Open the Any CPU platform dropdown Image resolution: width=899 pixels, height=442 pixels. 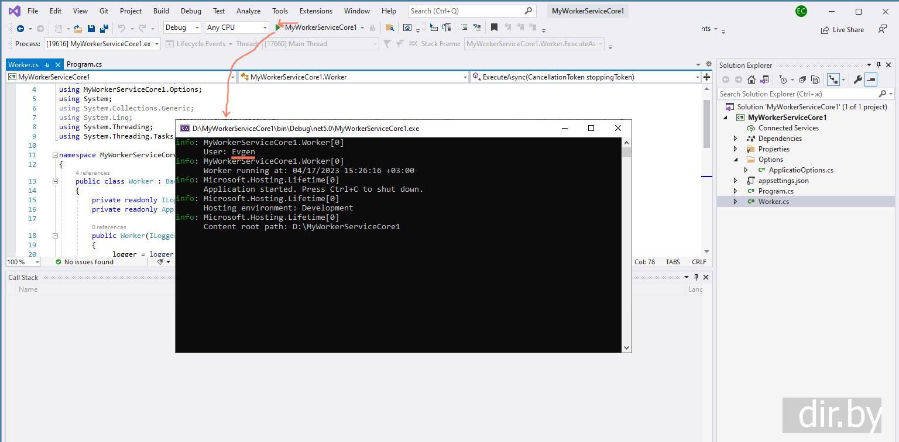tap(236, 27)
